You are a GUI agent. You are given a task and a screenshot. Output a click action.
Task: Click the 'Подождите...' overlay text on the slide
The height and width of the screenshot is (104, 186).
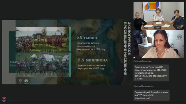pyautogui.click(x=55, y=57)
